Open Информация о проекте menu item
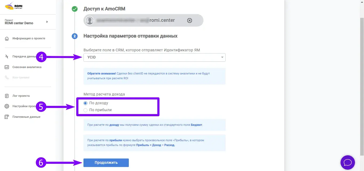This screenshot has width=364, height=171. 29,39
